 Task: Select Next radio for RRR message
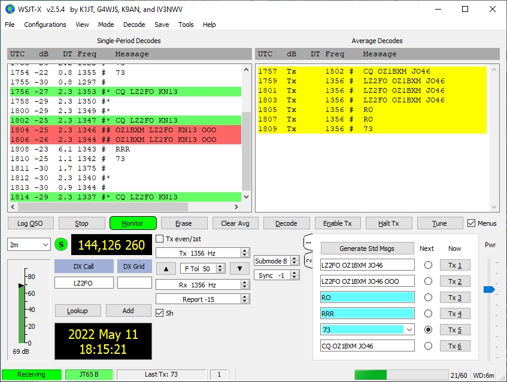(428, 313)
